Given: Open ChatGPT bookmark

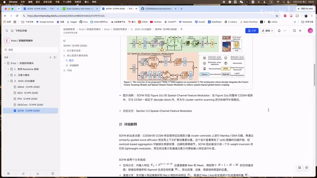Looking at the screenshot, I should [x=170, y=22].
